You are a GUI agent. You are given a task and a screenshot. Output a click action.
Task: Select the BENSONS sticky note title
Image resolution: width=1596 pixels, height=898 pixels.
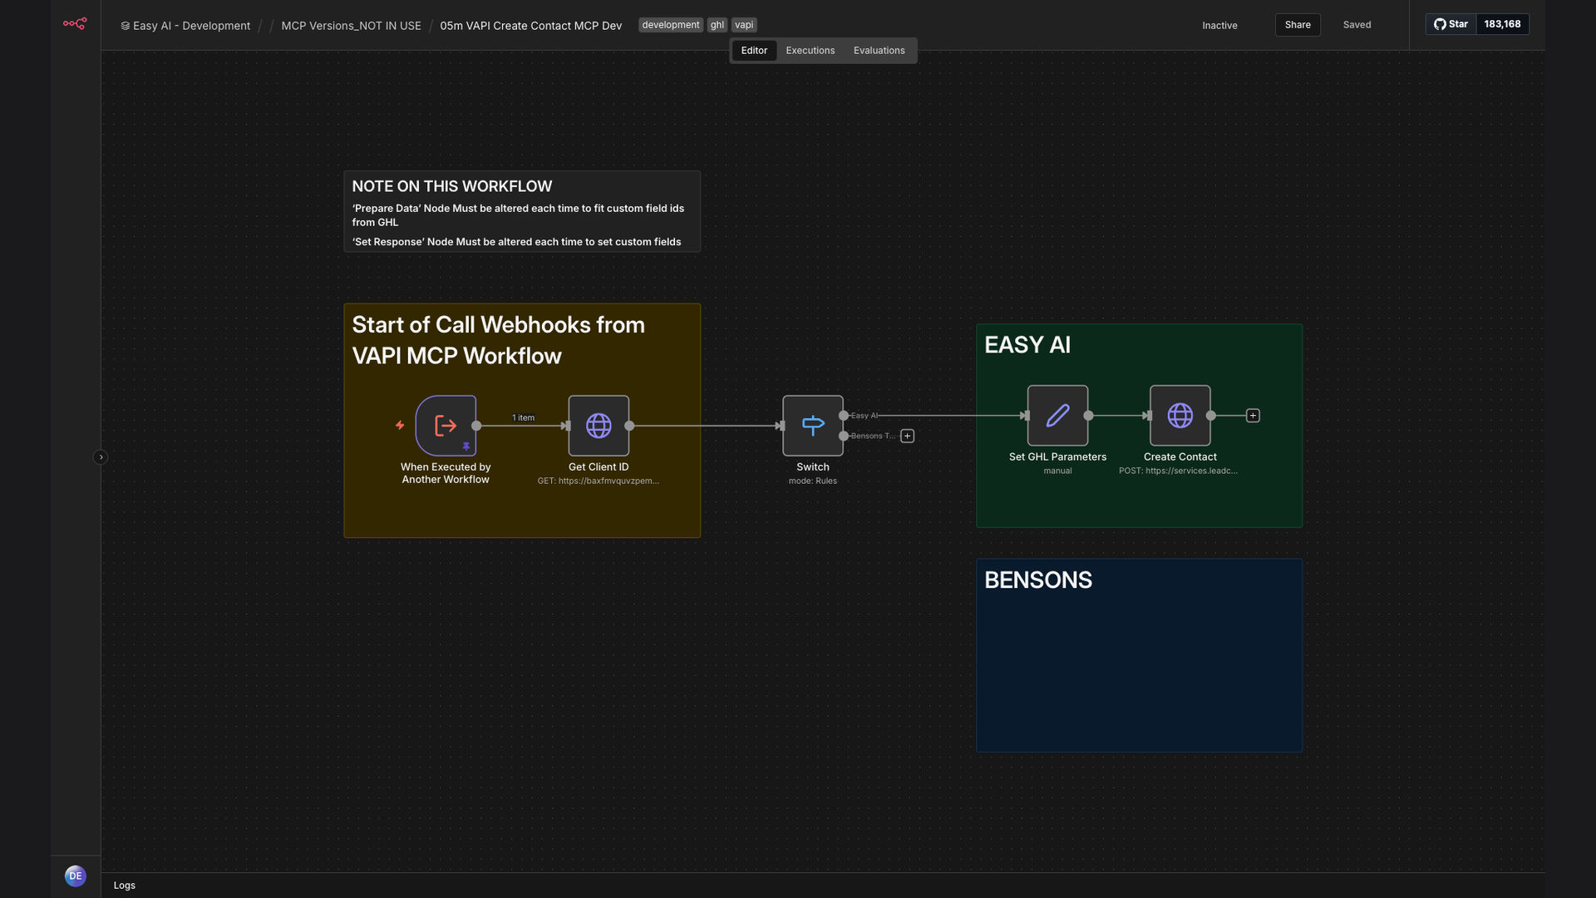click(1038, 580)
